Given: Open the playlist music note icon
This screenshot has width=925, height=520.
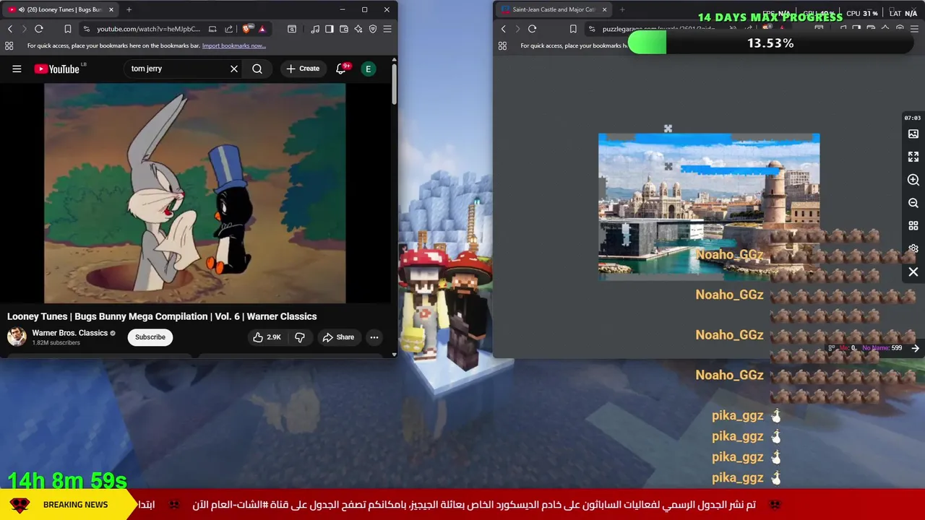Looking at the screenshot, I should pos(315,29).
